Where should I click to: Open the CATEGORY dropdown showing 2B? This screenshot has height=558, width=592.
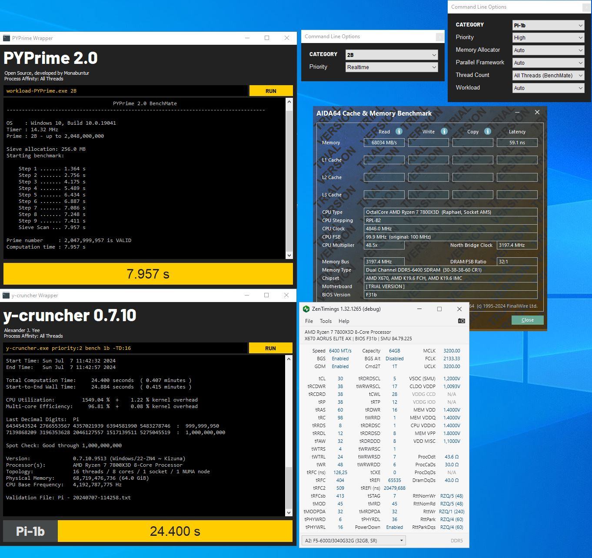coord(392,55)
